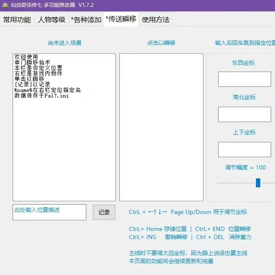Select the *传送瞬移 tab
The image size is (275, 275).
[121, 19]
